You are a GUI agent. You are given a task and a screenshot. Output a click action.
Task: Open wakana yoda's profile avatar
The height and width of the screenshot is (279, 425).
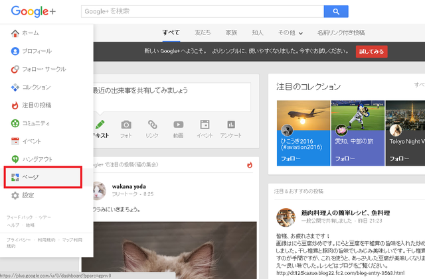[99, 190]
